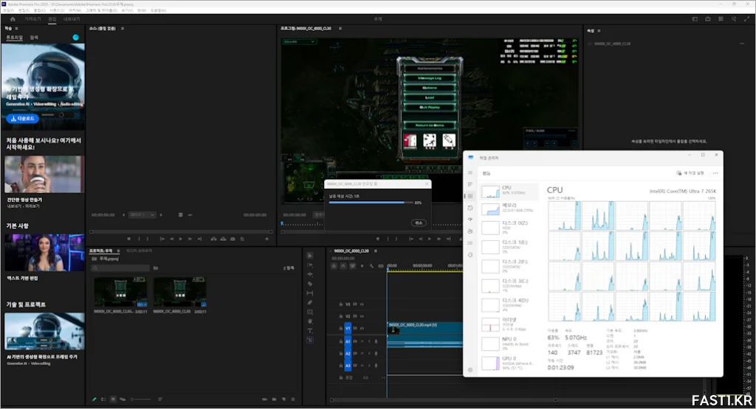
Task: Select second clip thumbnail in Project panel
Action: [180, 293]
